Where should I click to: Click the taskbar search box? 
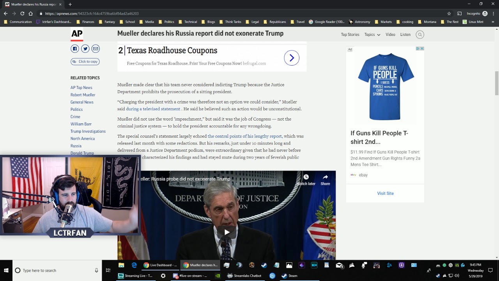(57, 270)
